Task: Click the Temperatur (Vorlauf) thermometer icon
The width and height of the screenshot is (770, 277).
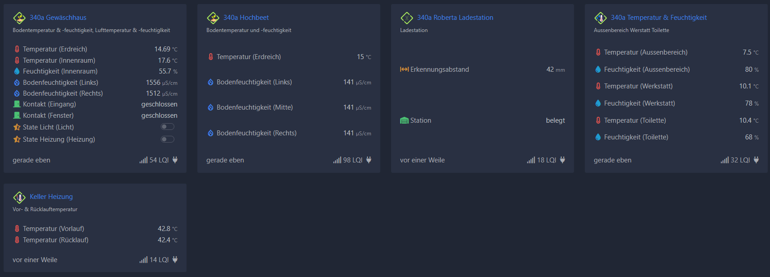Action: point(17,229)
